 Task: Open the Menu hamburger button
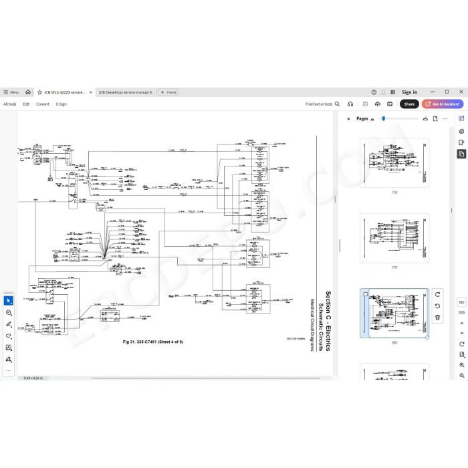[11, 92]
